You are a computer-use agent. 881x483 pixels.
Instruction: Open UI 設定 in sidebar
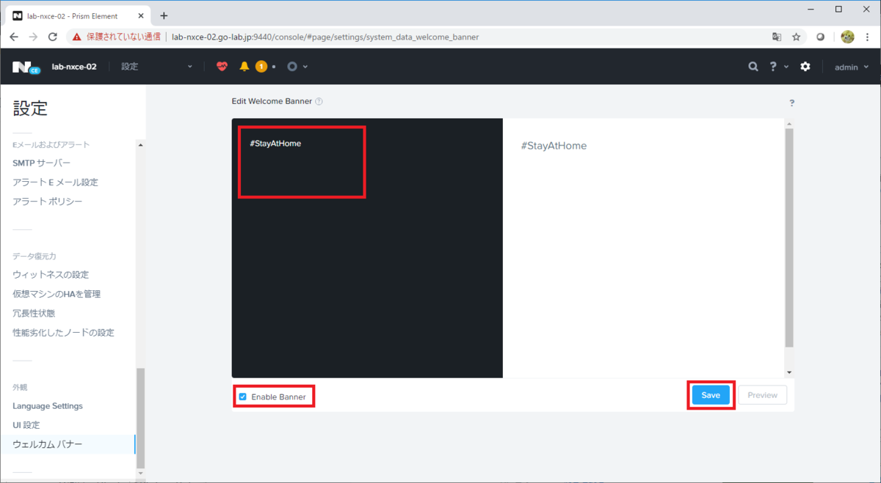click(x=26, y=425)
